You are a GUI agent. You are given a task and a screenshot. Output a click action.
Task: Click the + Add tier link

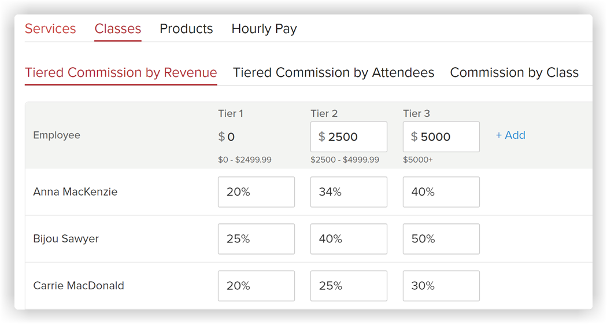[510, 135]
